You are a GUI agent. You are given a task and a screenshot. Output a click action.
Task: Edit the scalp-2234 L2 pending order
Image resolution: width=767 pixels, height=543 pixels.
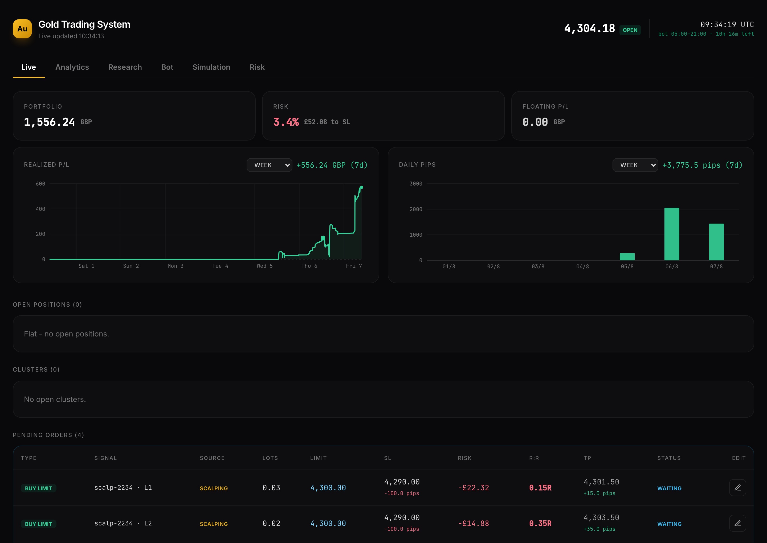click(737, 524)
